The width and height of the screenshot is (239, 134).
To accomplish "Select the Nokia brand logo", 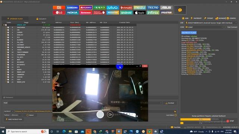I will click(72, 13).
